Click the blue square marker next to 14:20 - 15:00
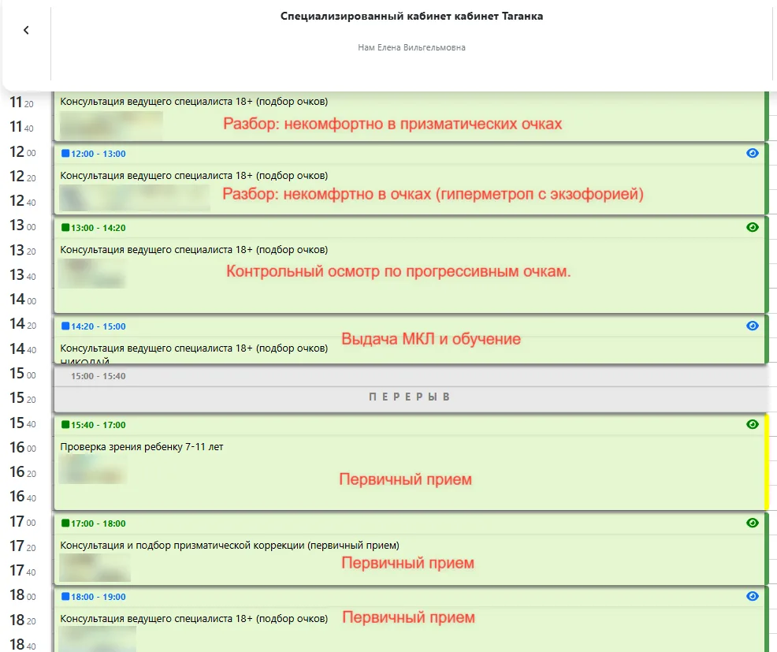Viewport: 777px width, 652px height. pyautogui.click(x=65, y=326)
